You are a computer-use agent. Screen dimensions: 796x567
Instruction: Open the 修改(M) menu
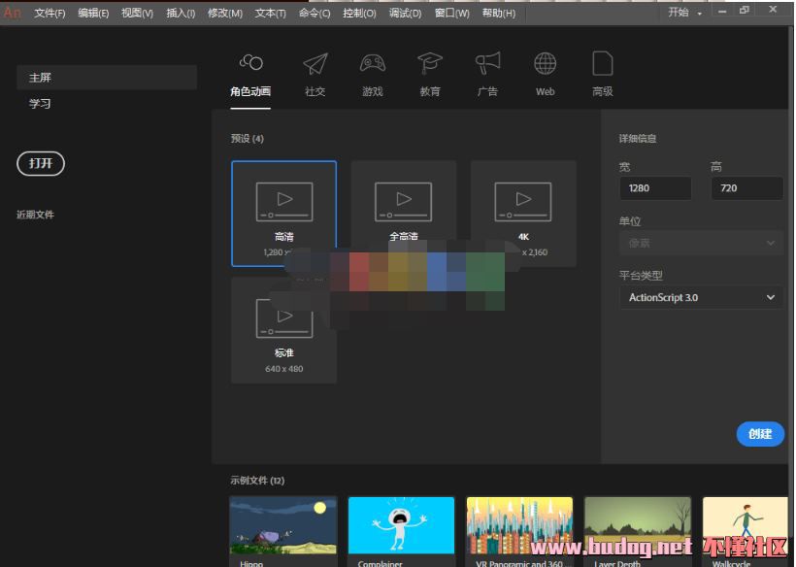click(x=224, y=13)
